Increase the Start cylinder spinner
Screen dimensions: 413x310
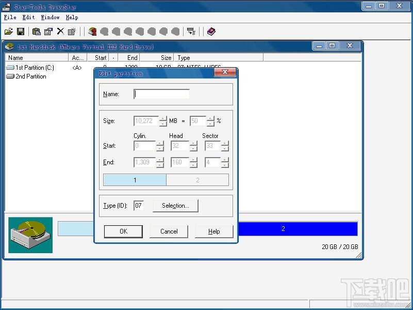click(160, 143)
